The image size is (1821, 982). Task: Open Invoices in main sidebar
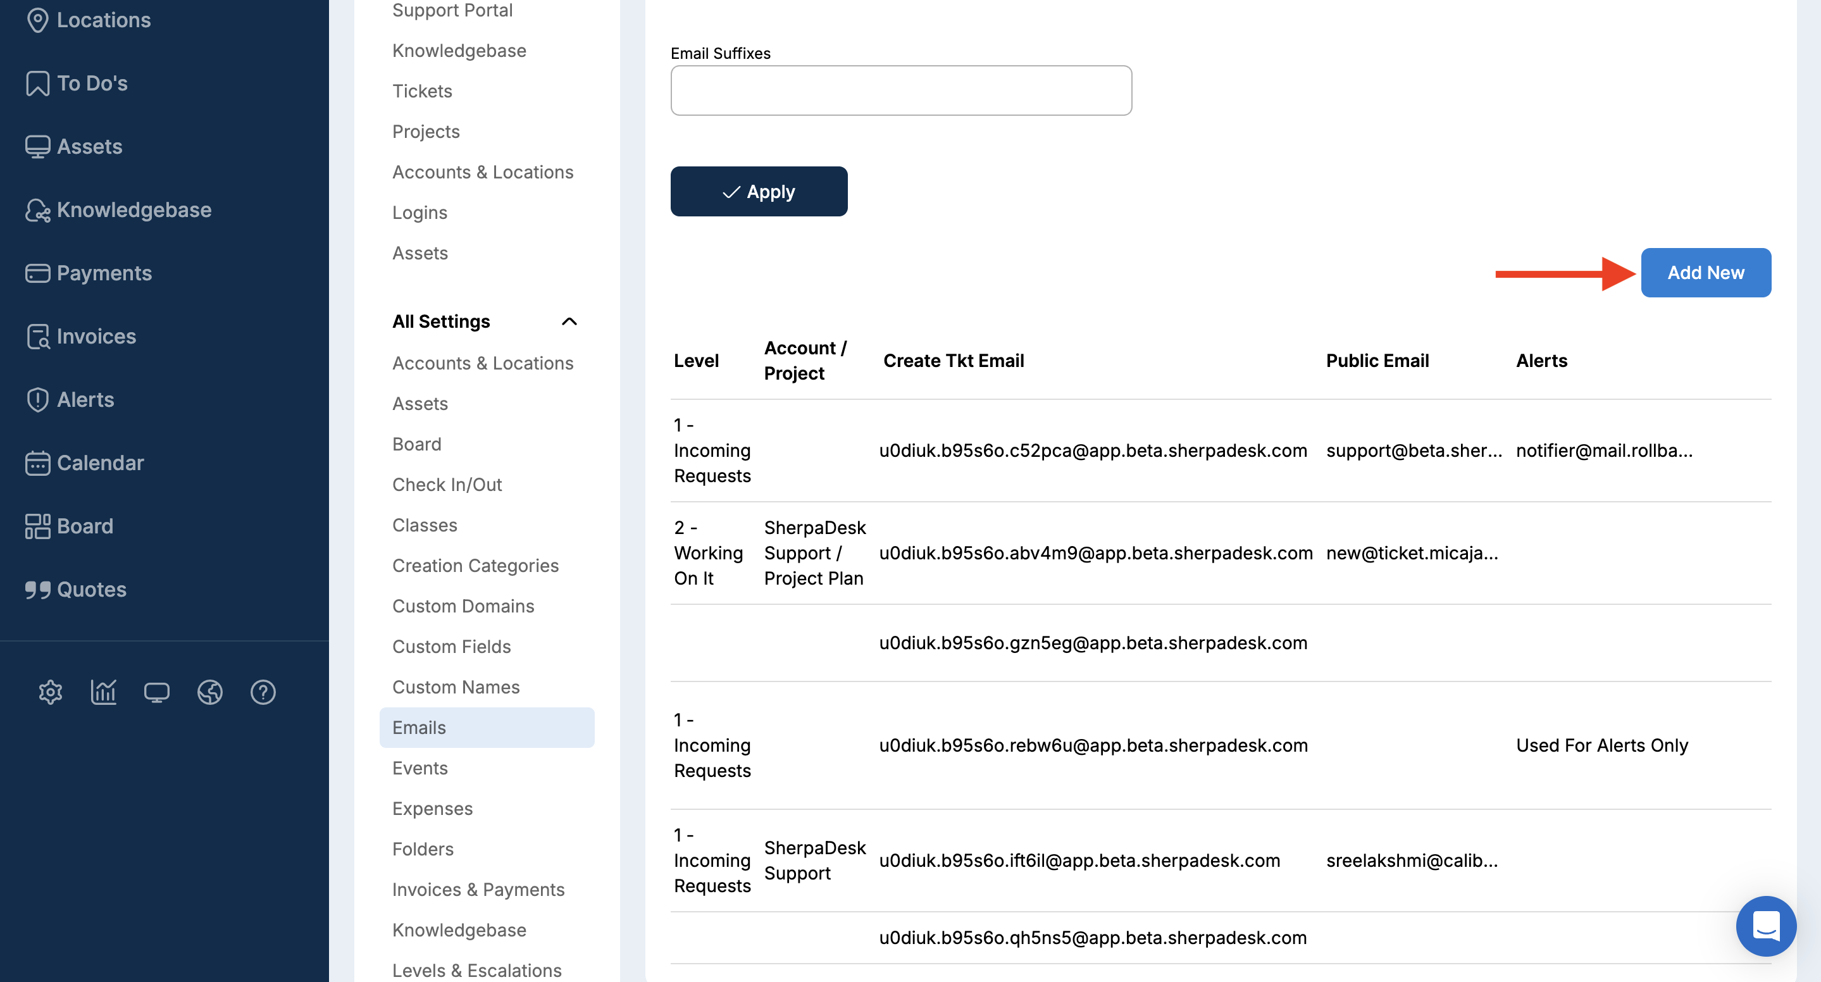point(96,337)
